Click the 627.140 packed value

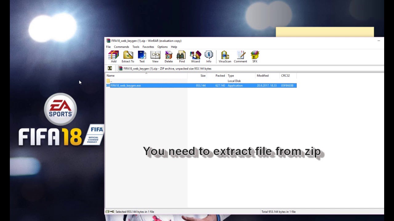[x=220, y=86]
